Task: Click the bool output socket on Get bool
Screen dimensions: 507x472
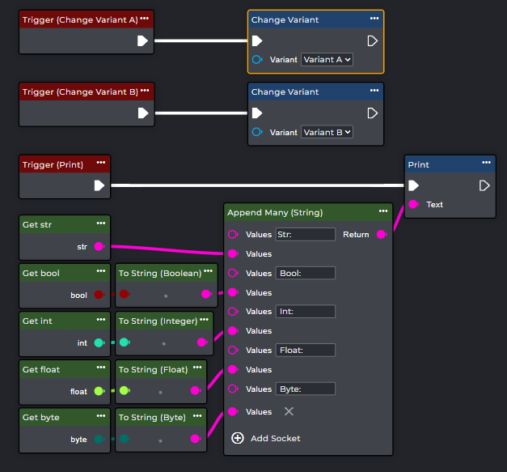Action: click(x=99, y=295)
